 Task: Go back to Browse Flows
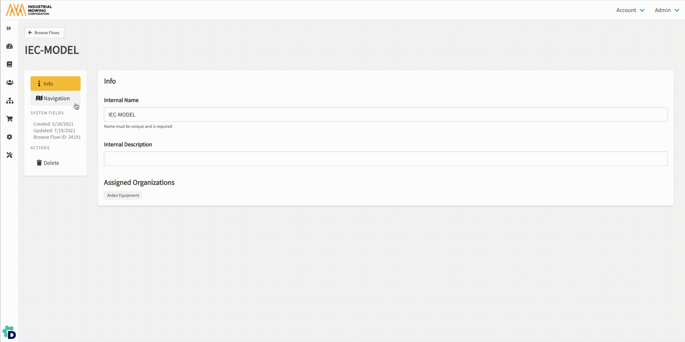click(x=44, y=33)
